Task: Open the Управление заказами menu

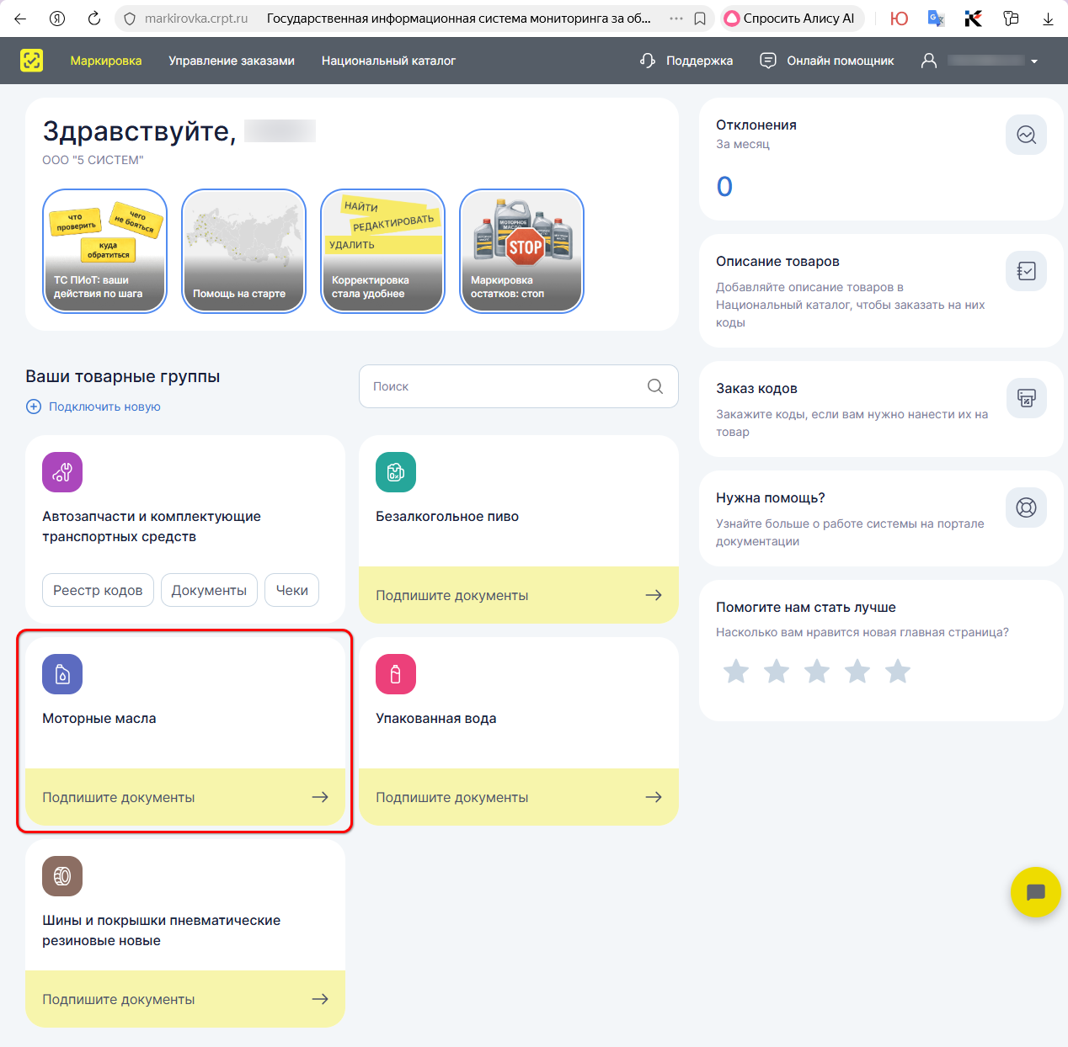Action: (x=232, y=61)
